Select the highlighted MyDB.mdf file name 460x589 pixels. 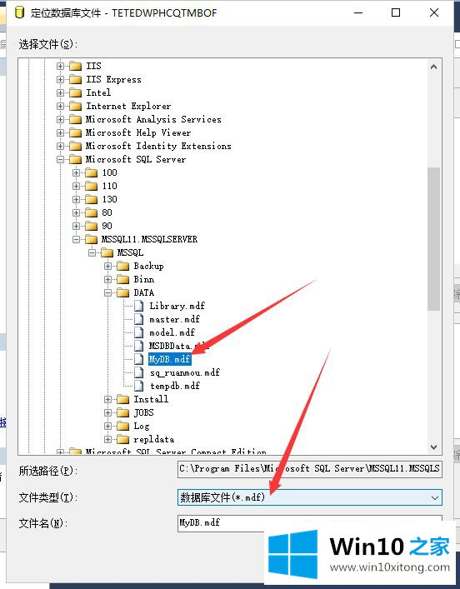170,360
